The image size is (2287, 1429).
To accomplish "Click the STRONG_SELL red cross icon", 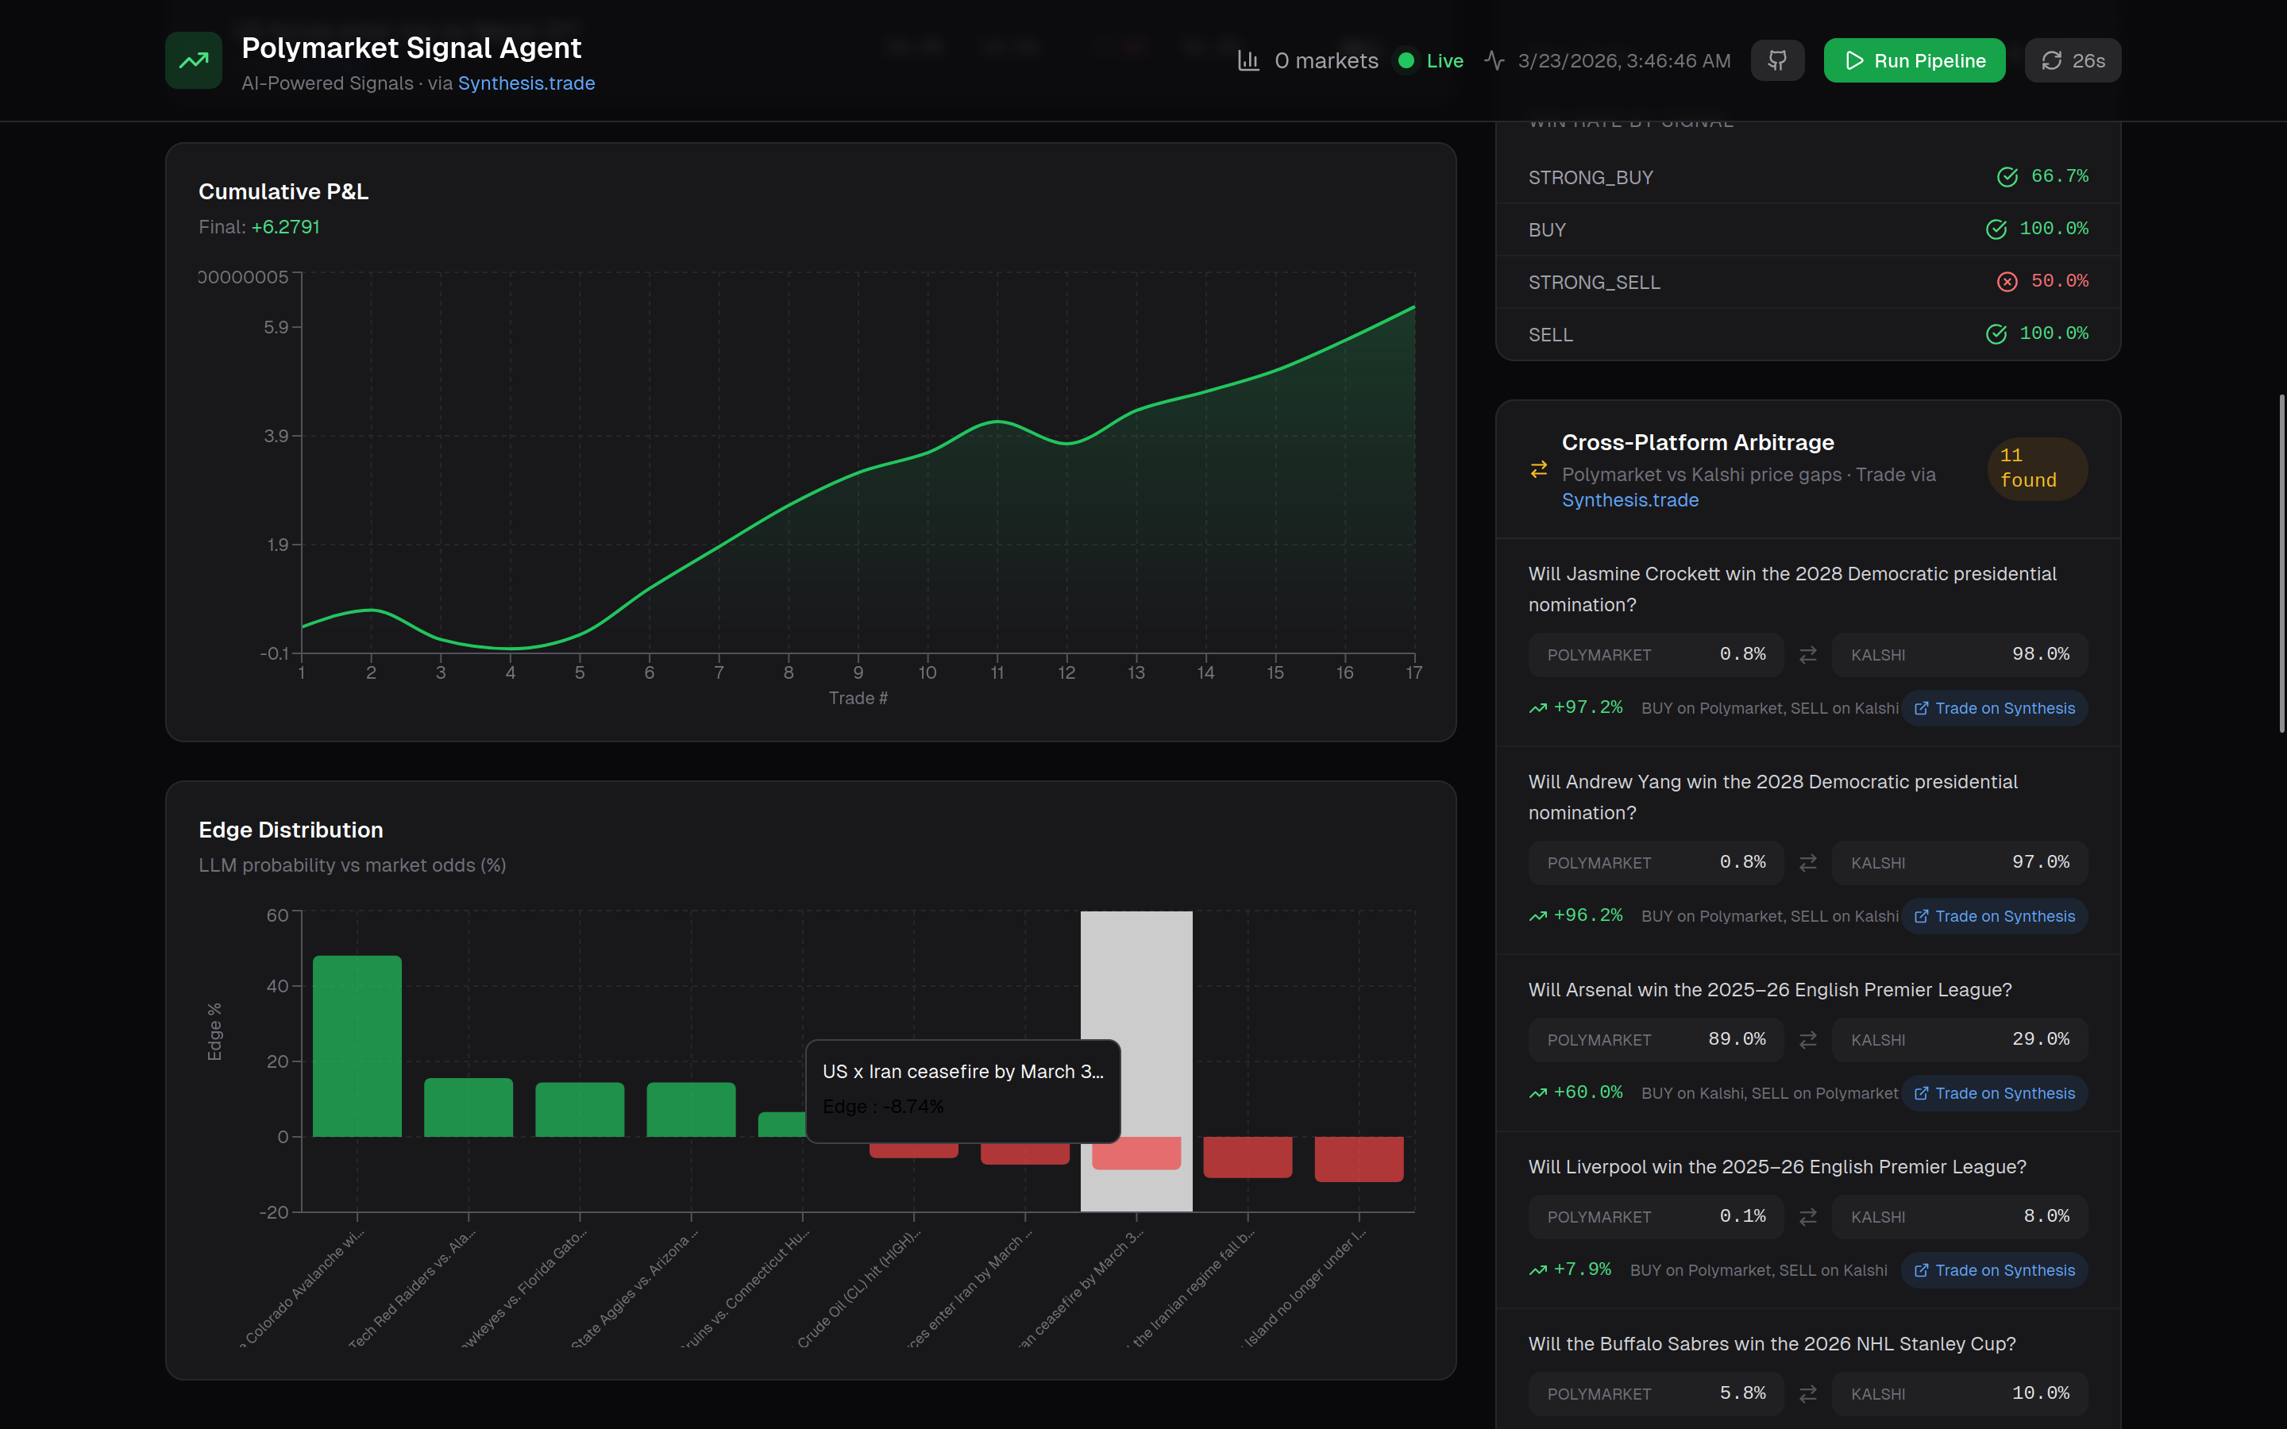I will point(2007,282).
